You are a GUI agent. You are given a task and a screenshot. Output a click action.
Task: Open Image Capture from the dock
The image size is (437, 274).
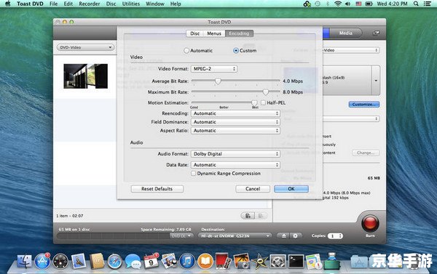point(242,261)
